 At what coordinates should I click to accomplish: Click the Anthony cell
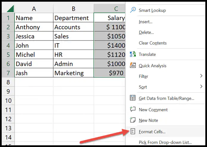[34, 27]
